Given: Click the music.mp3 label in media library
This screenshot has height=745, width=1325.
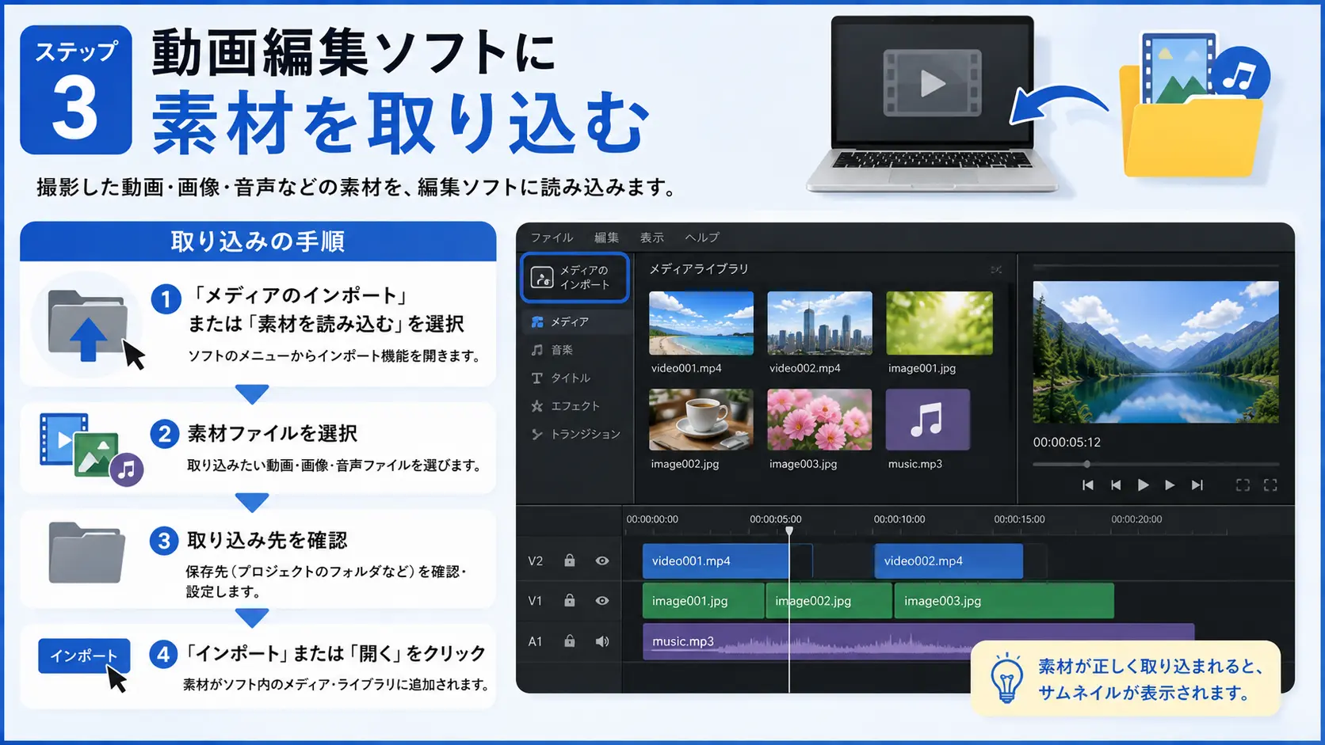Looking at the screenshot, I should pos(915,464).
